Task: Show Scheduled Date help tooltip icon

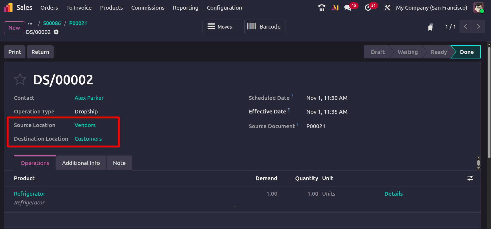Action: pyautogui.click(x=292, y=96)
